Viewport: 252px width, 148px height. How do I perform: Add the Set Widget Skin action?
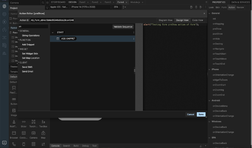pyautogui.click(x=30, y=54)
